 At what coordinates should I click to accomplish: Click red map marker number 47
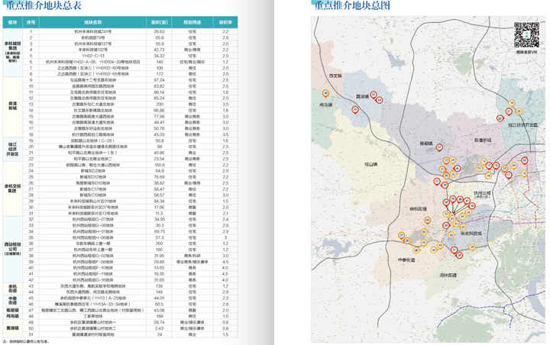point(439,147)
